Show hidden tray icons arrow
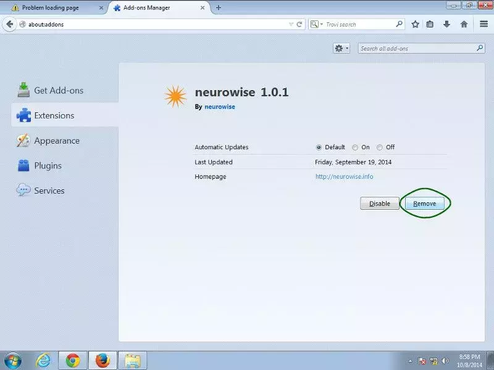This screenshot has width=494, height=370. (410, 361)
